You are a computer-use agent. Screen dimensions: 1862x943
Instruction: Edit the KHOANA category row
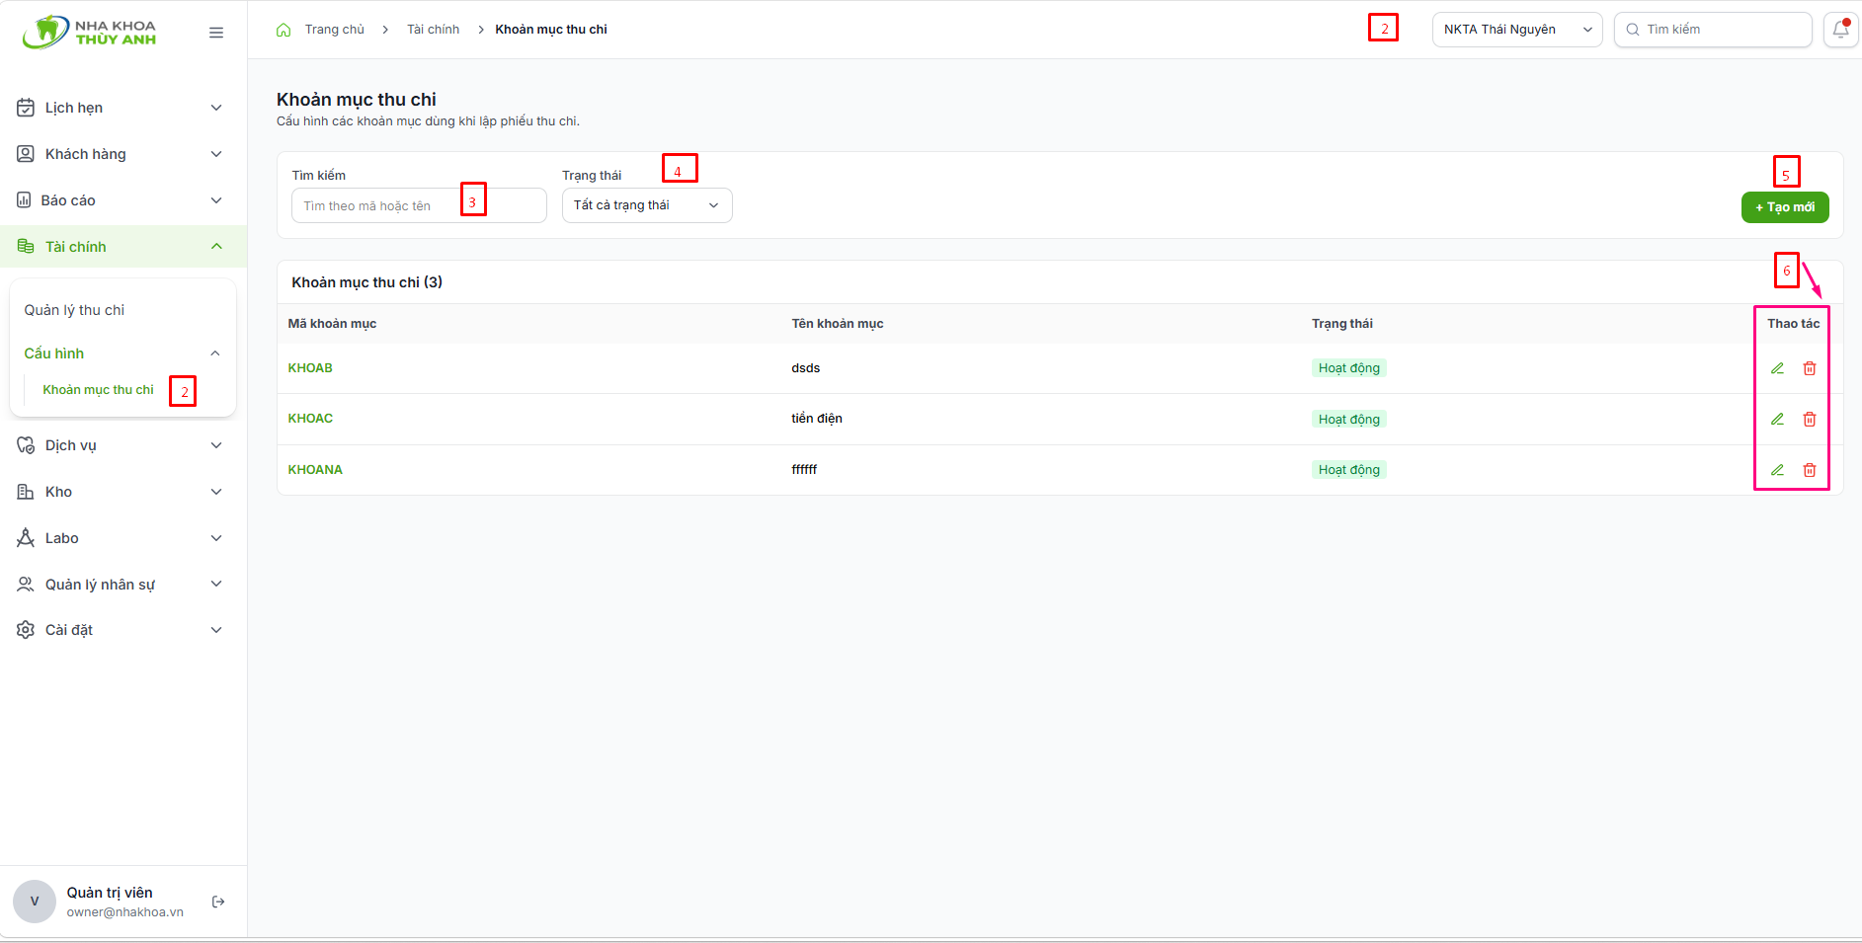pyautogui.click(x=1777, y=470)
